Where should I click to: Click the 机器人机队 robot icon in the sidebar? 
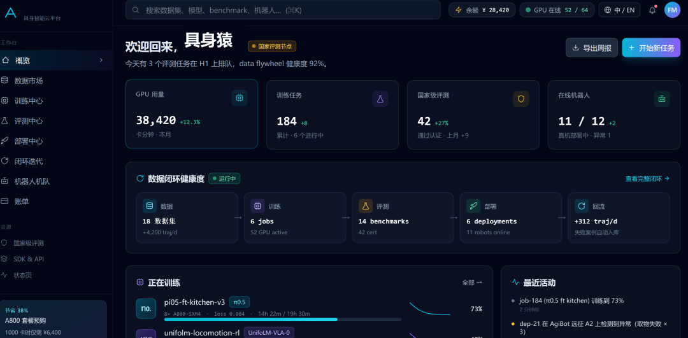[x=5, y=181]
